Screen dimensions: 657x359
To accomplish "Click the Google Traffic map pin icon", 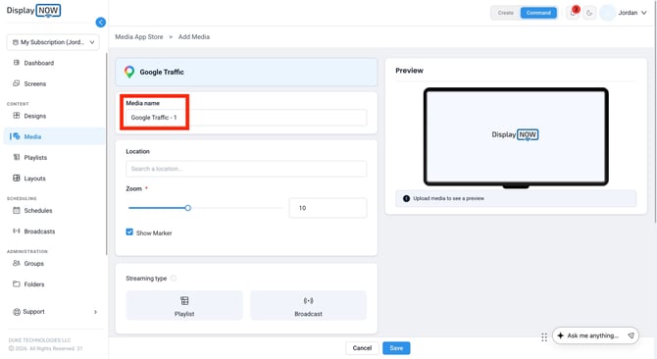I will 129,72.
